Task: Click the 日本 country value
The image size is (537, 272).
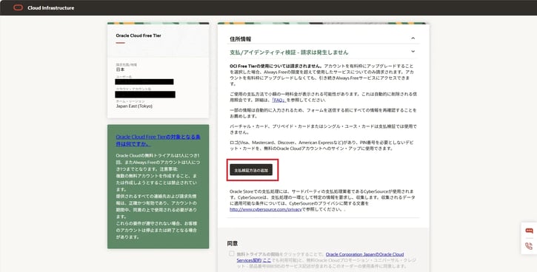Action: pyautogui.click(x=120, y=69)
